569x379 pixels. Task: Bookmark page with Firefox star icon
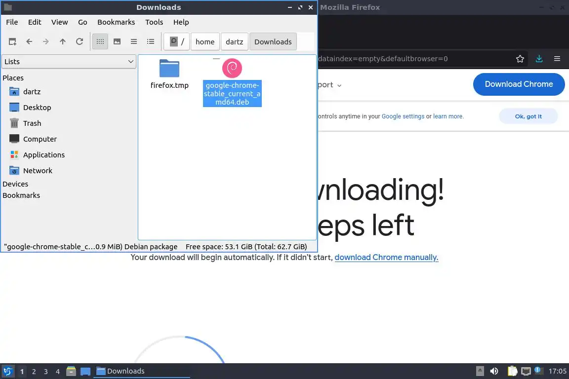[520, 59]
